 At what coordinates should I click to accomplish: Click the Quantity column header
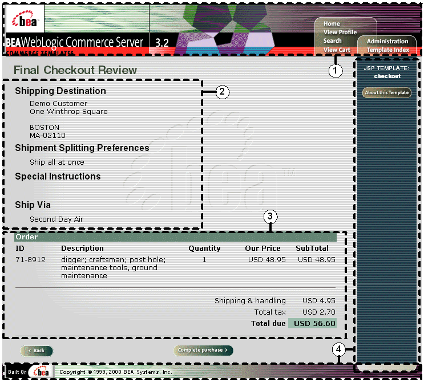(204, 248)
